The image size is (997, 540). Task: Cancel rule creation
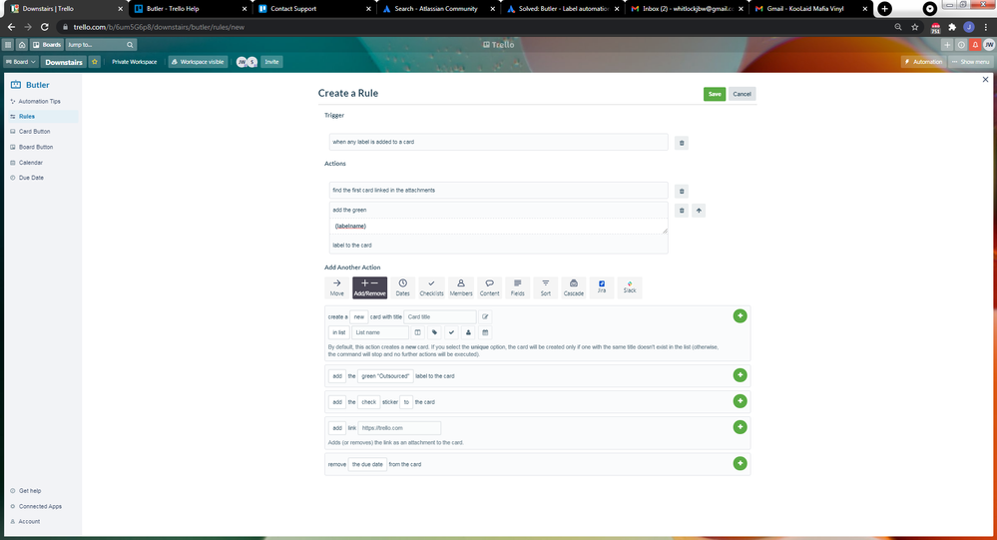(x=742, y=94)
